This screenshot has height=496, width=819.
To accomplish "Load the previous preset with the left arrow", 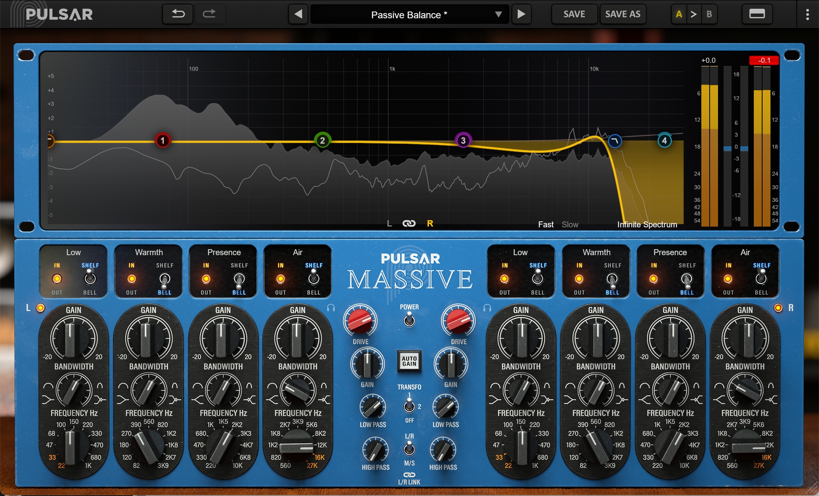I will (x=298, y=15).
